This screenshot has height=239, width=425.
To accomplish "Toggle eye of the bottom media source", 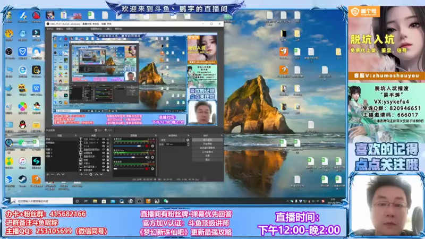I will (x=104, y=170).
